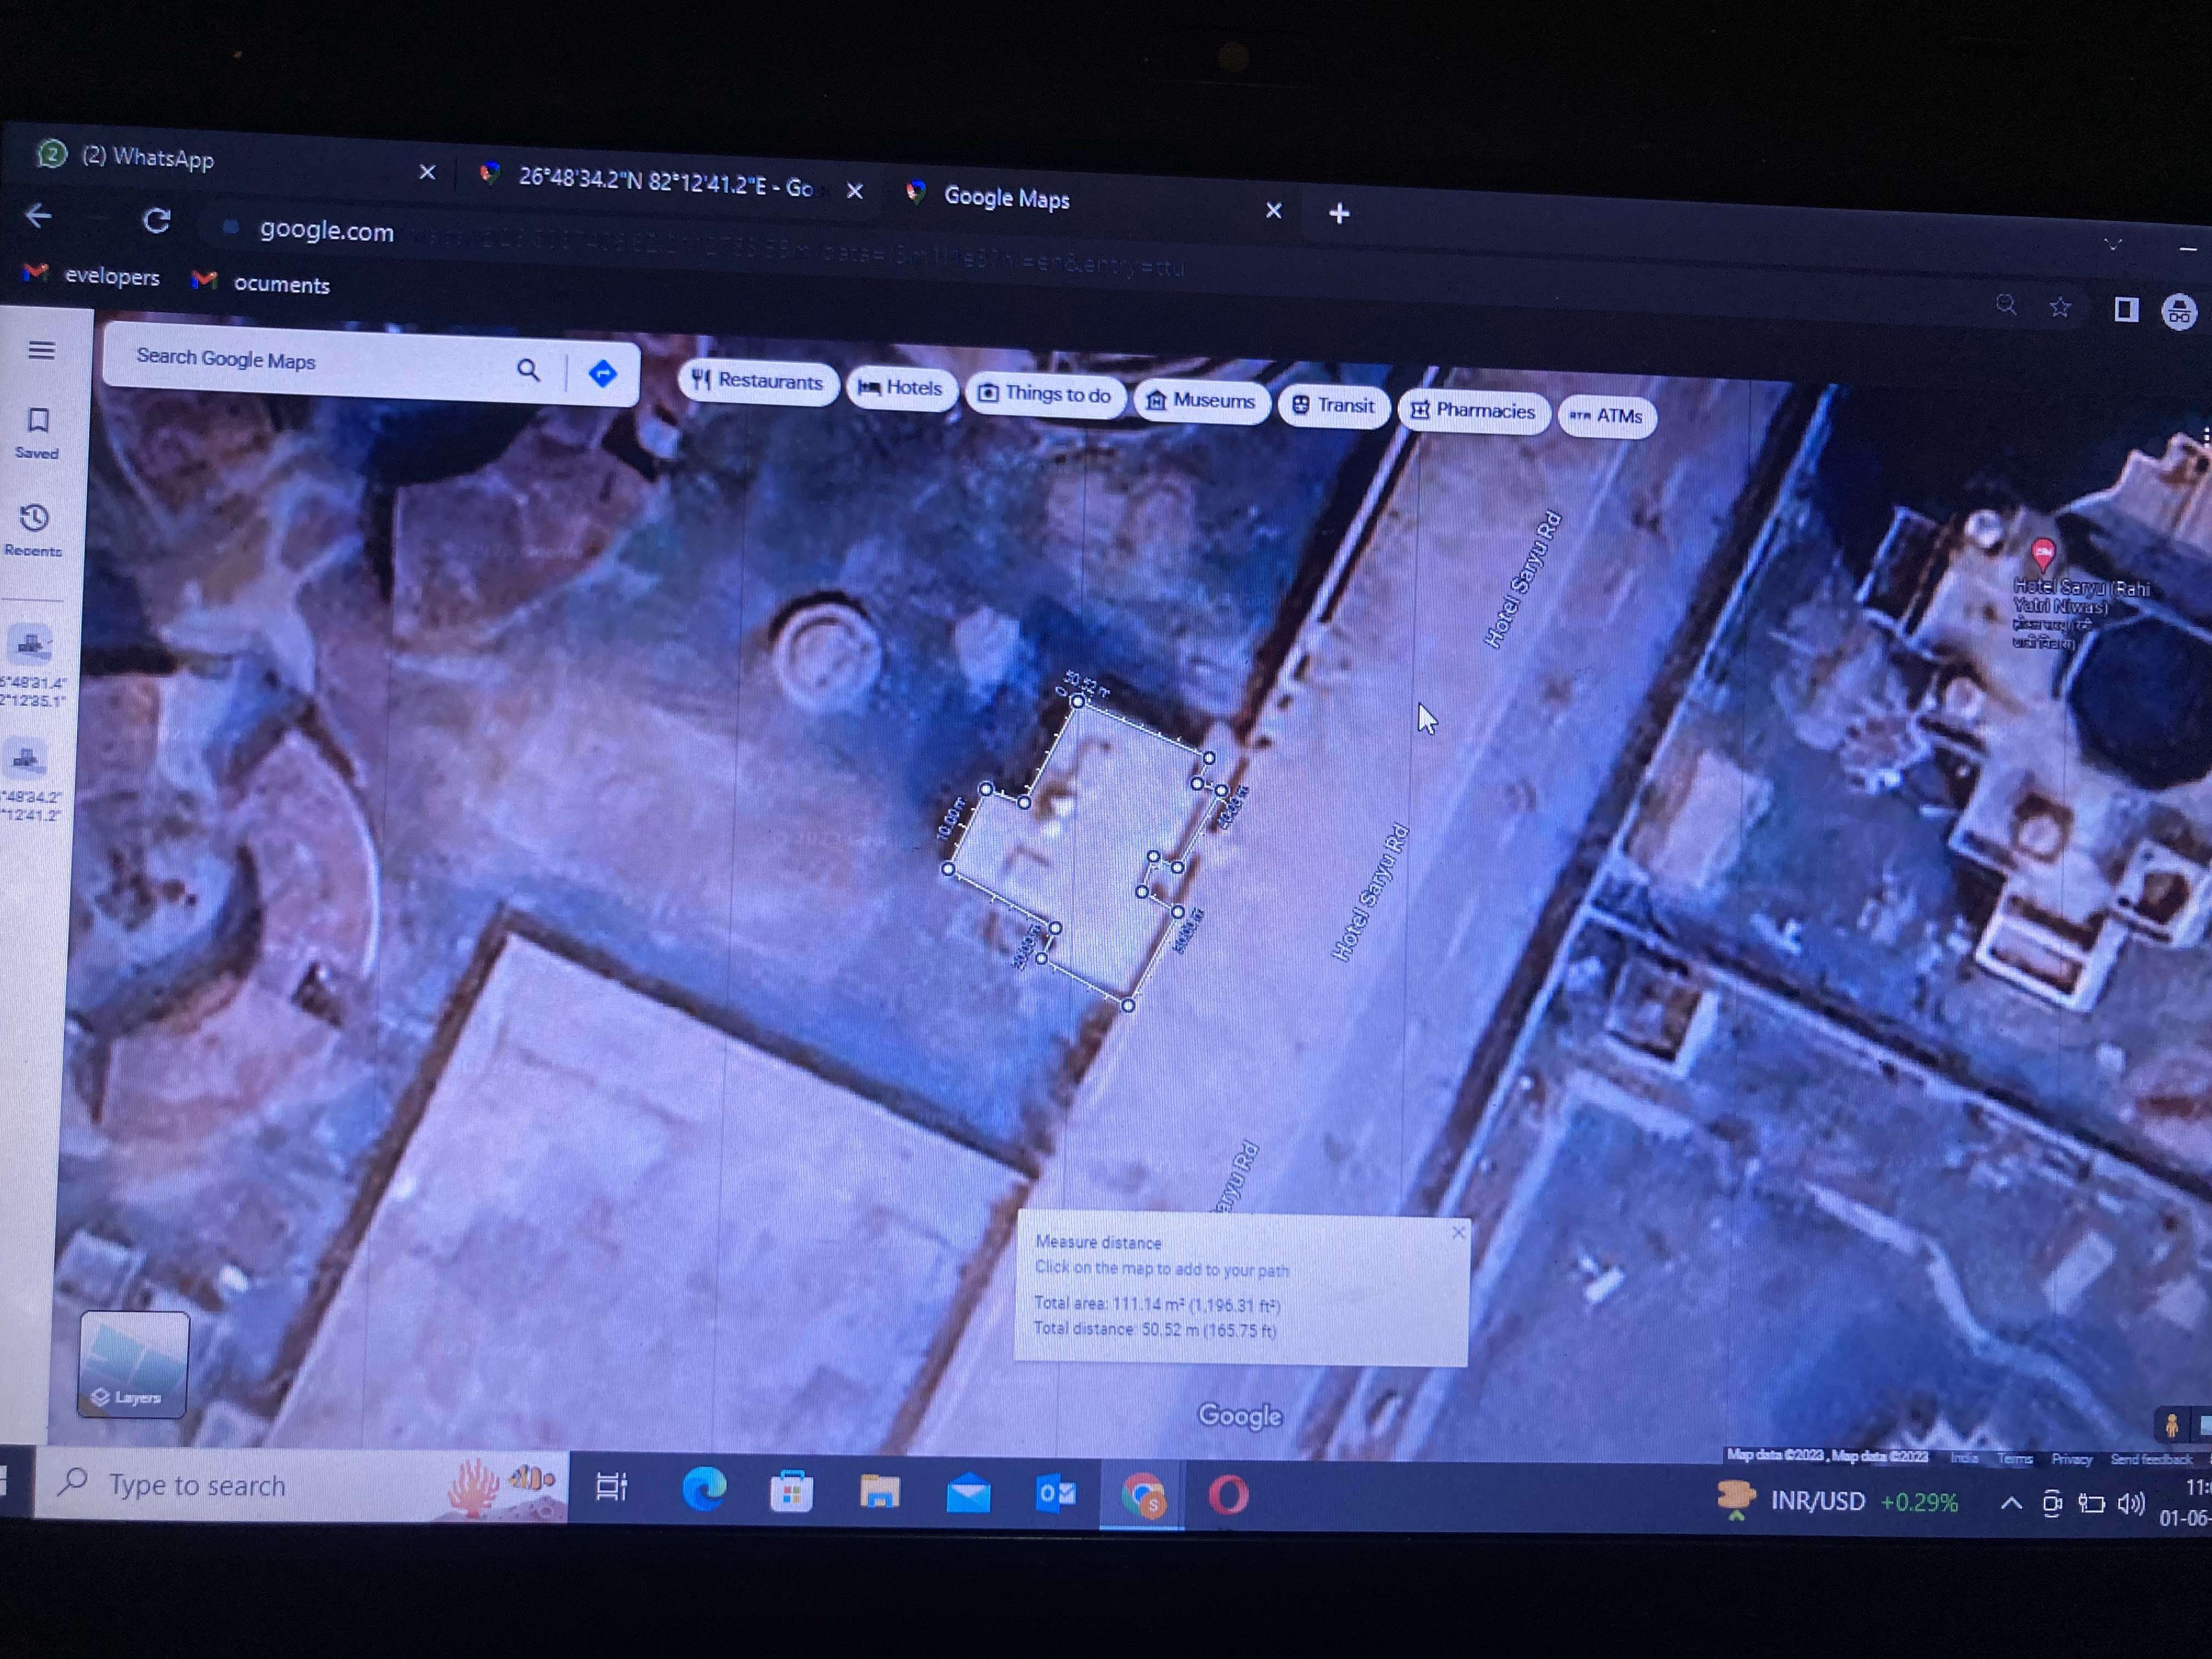This screenshot has height=1659, width=2212.
Task: Open the Layers map type thumbnail
Action: tap(133, 1364)
